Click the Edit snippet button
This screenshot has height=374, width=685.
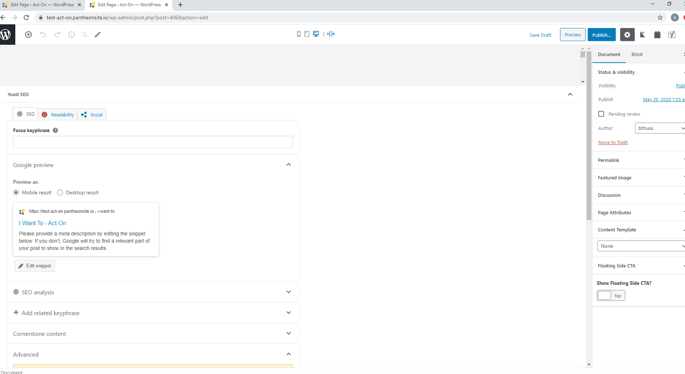pyautogui.click(x=35, y=266)
